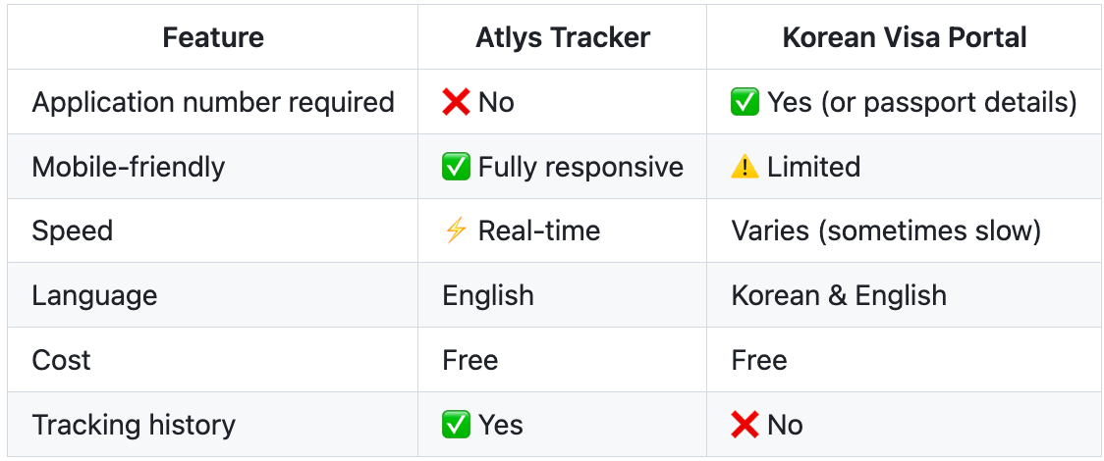The width and height of the screenshot is (1104, 461).
Task: Click the English cell under Atlys Tracker
Action: [488, 296]
